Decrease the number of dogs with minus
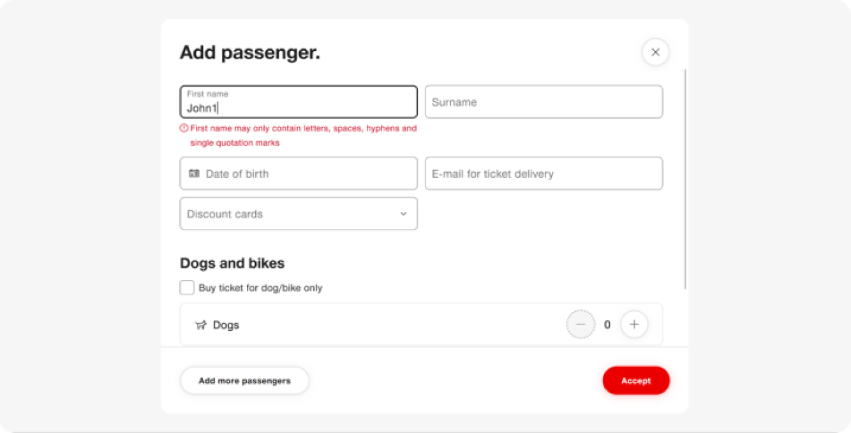 click(581, 325)
